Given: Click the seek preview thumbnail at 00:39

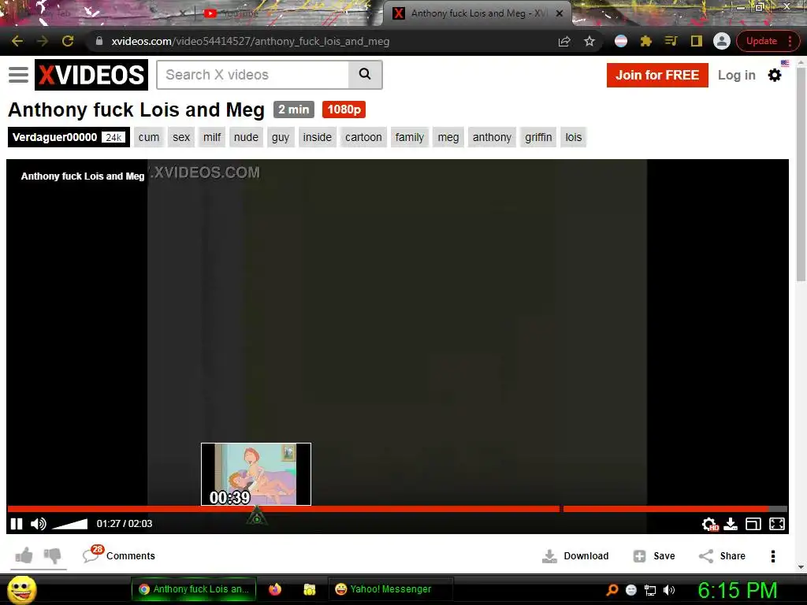Looking at the screenshot, I should [256, 473].
